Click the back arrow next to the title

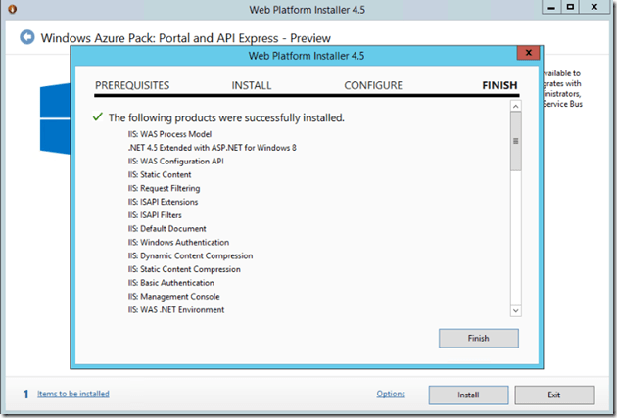26,38
